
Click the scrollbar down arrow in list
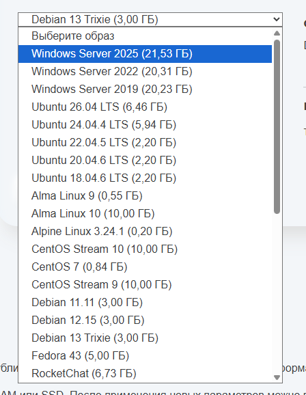[x=277, y=377]
